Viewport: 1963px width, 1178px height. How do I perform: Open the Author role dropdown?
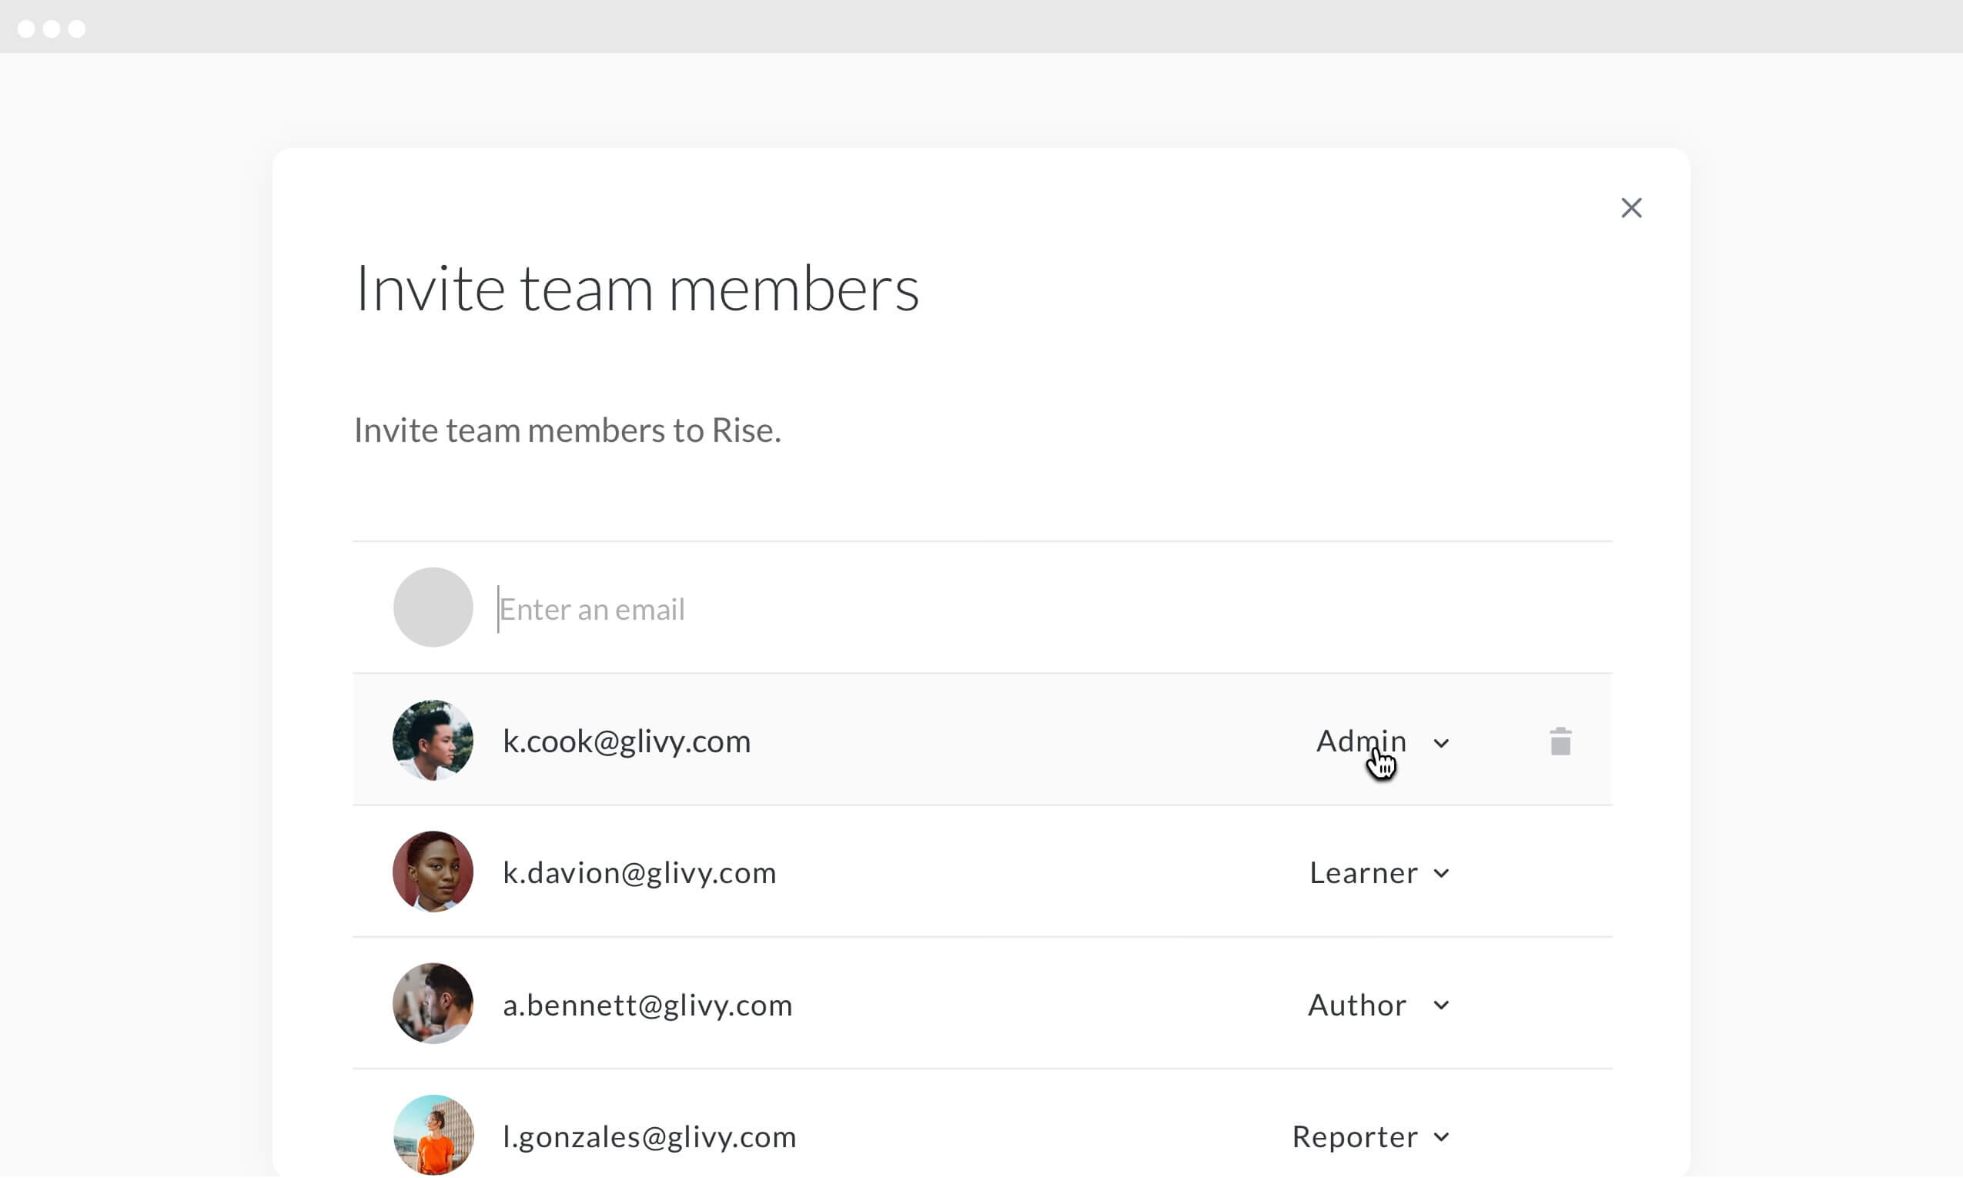(x=1357, y=1005)
